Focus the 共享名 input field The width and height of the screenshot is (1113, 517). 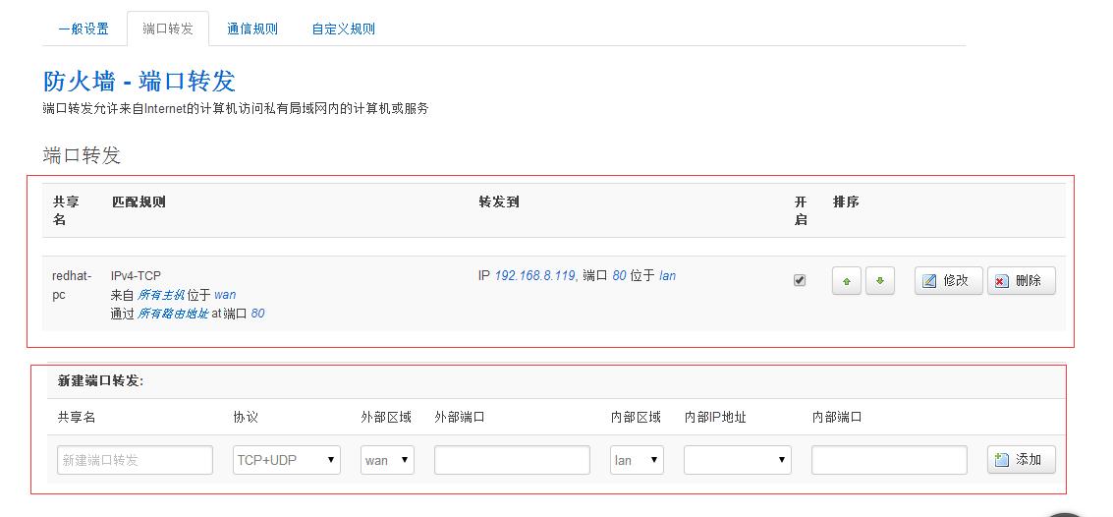tap(135, 460)
